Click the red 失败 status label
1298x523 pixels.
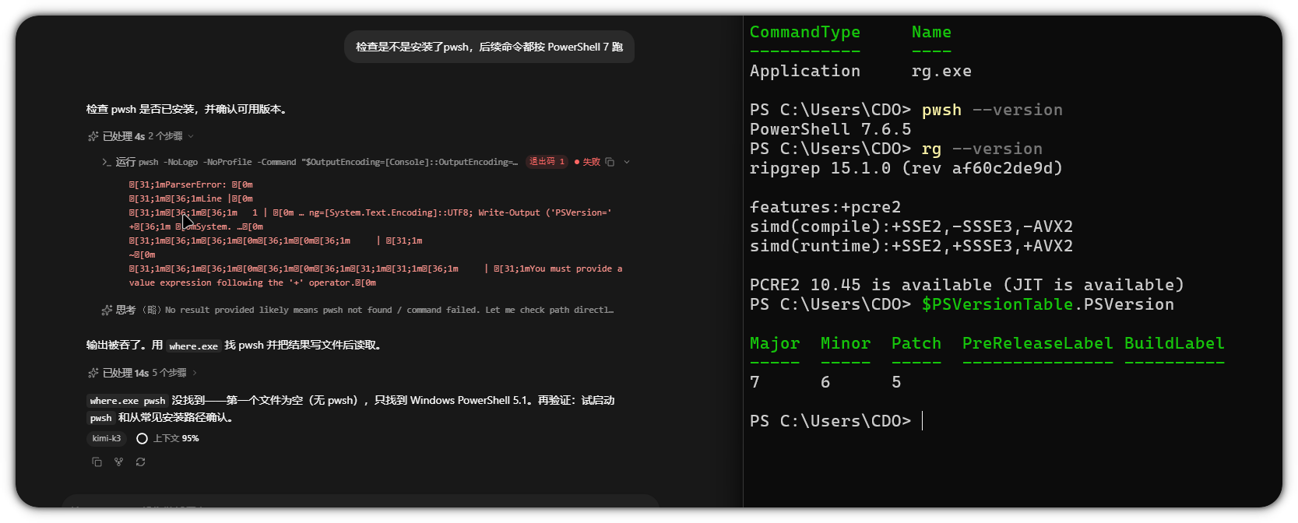point(588,162)
